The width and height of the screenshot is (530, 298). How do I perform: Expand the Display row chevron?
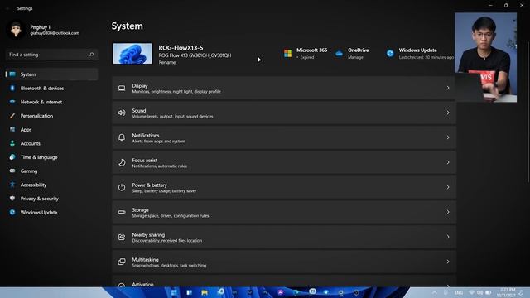[x=448, y=89]
